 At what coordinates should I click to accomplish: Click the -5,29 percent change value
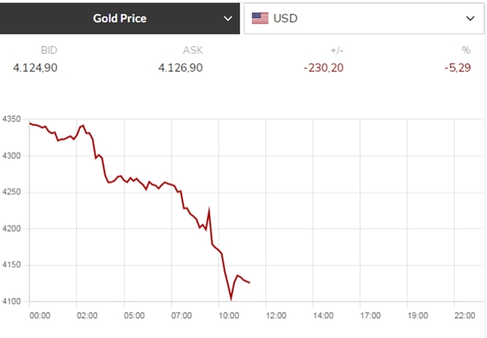point(456,68)
